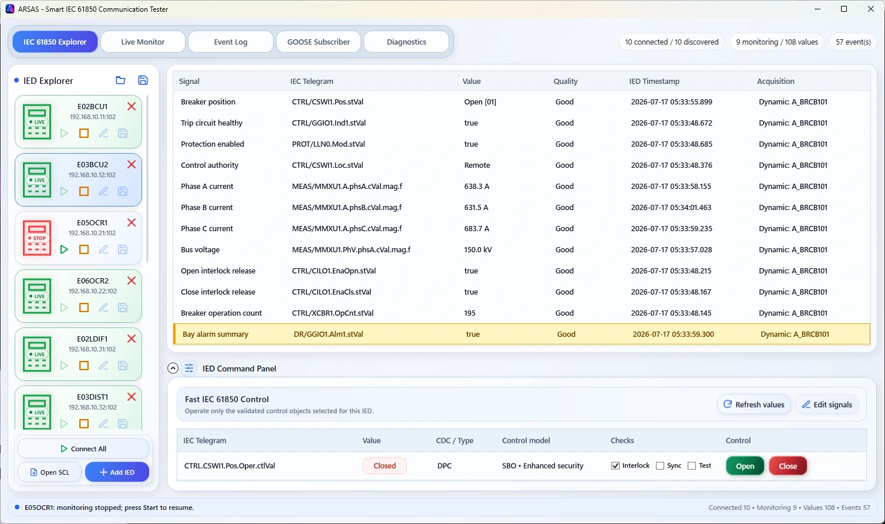The height and width of the screenshot is (524, 885).
Task: Click the 150.0 kV bus voltage value
Action: (478, 249)
